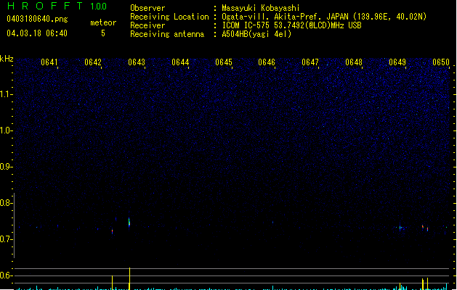
Task: Click the observer name Masayuki Kobayashi
Action: [261, 8]
